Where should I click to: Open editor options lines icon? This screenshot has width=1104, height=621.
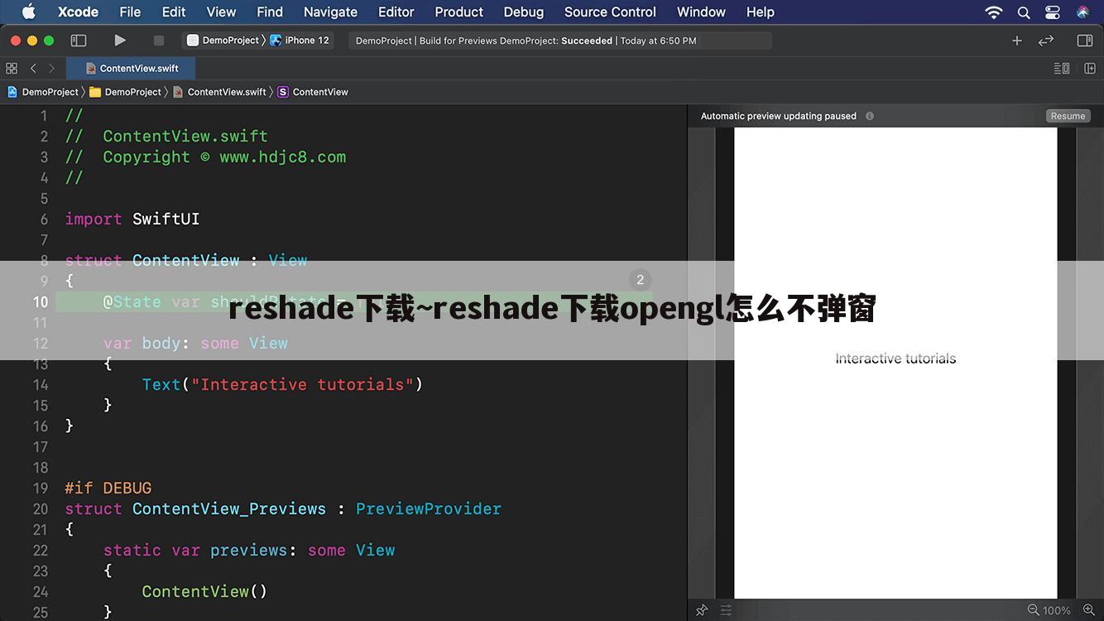point(1062,68)
